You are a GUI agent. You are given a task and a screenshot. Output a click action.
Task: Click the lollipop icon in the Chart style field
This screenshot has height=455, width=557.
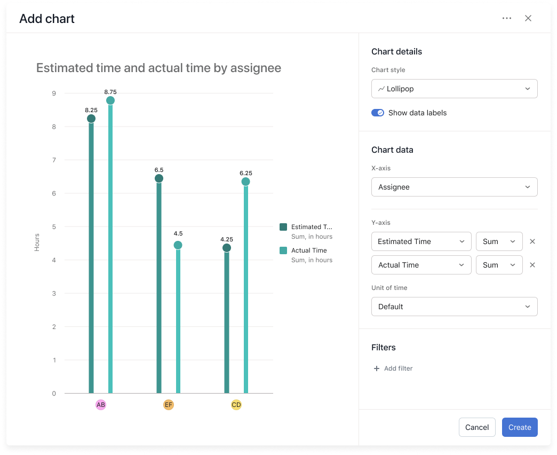point(381,88)
